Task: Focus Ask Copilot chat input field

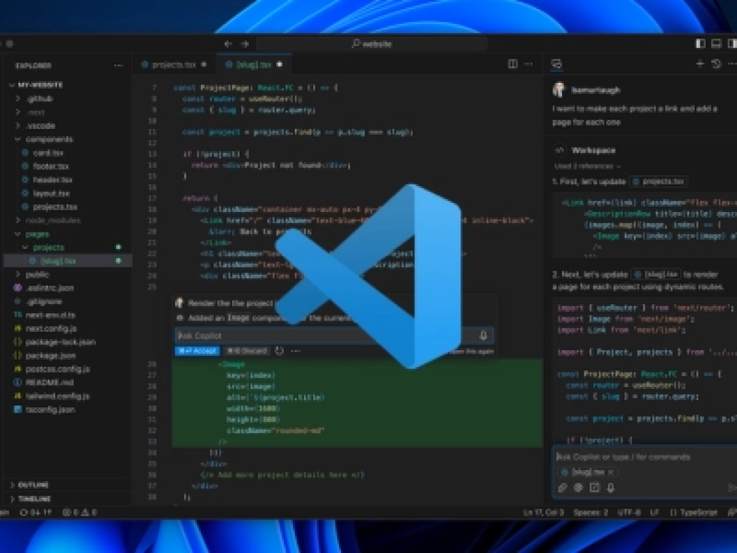Action: 645,457
